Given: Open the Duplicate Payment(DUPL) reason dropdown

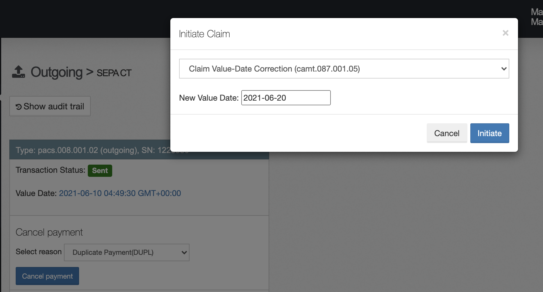Looking at the screenshot, I should (126, 252).
